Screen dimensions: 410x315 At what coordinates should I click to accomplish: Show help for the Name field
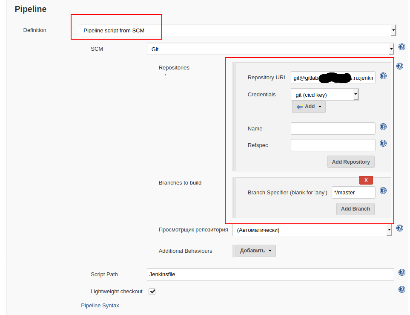pos(383,127)
